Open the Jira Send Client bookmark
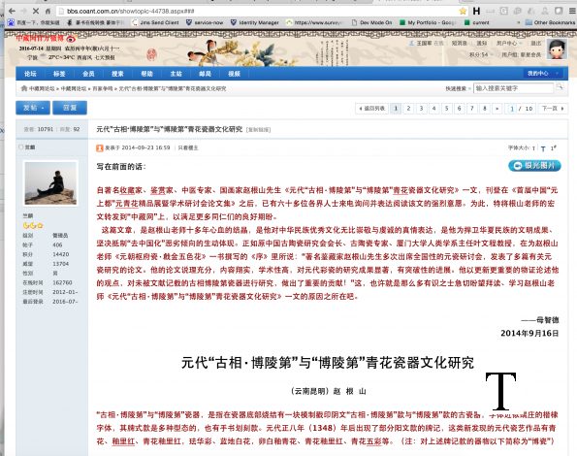This screenshot has width=577, height=456. (155, 23)
